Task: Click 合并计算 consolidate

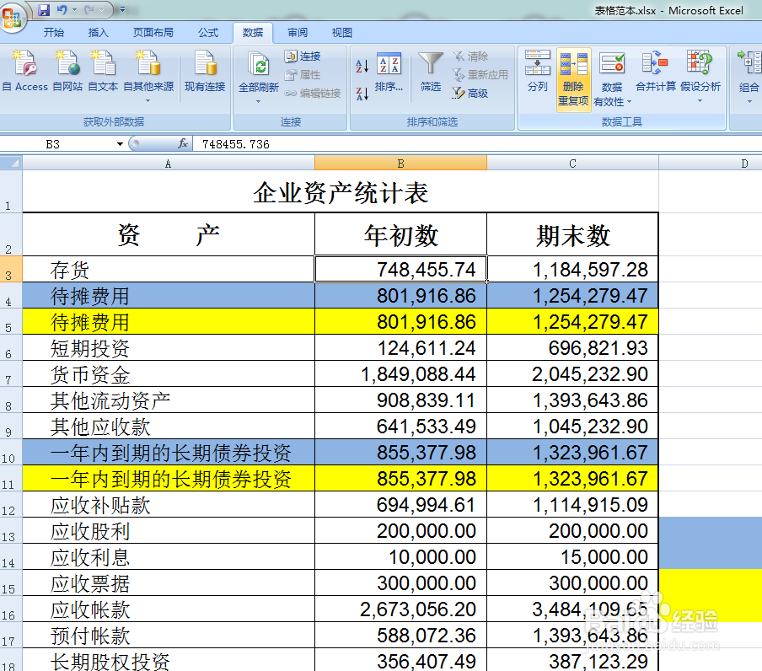Action: tap(656, 71)
